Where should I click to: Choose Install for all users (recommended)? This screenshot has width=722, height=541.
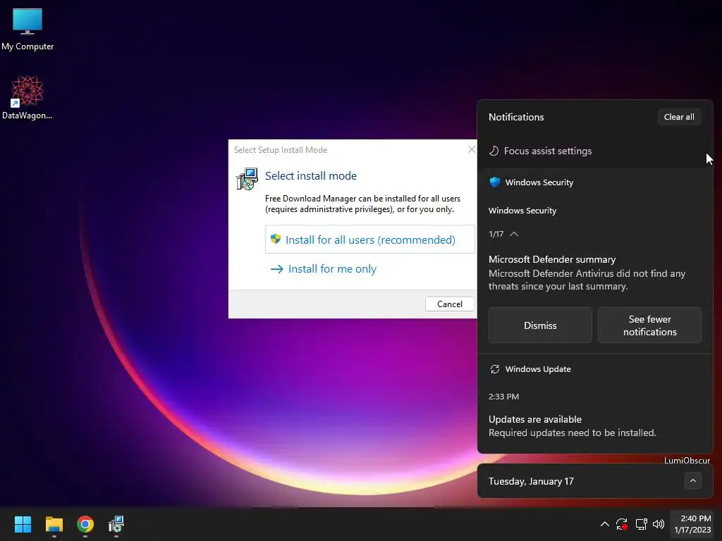[x=369, y=240]
